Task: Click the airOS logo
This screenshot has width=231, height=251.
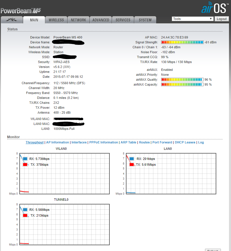Action: click(214, 8)
